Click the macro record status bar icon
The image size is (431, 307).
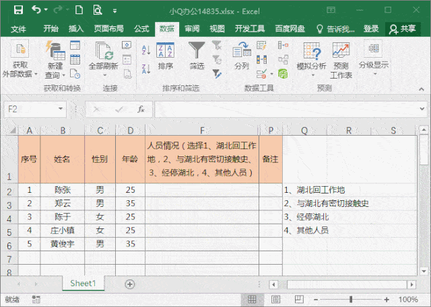click(36, 300)
